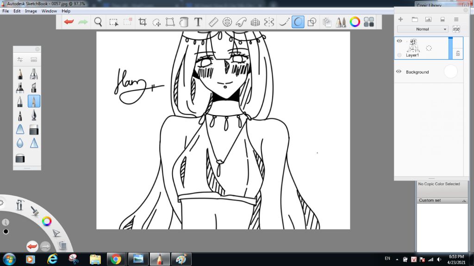The height and width of the screenshot is (266, 474).
Task: Open the Window menu
Action: 49,11
